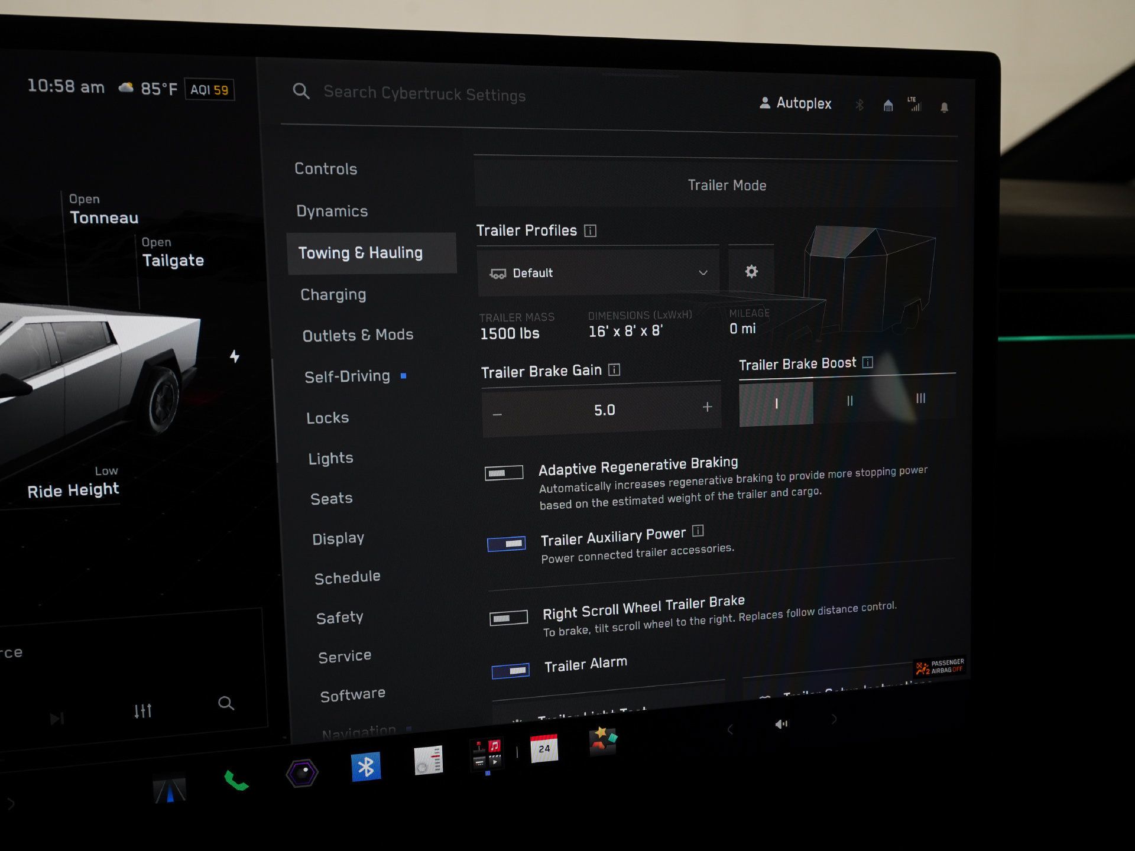Open the Lights settings menu
Image resolution: width=1135 pixels, height=851 pixels.
tap(331, 459)
